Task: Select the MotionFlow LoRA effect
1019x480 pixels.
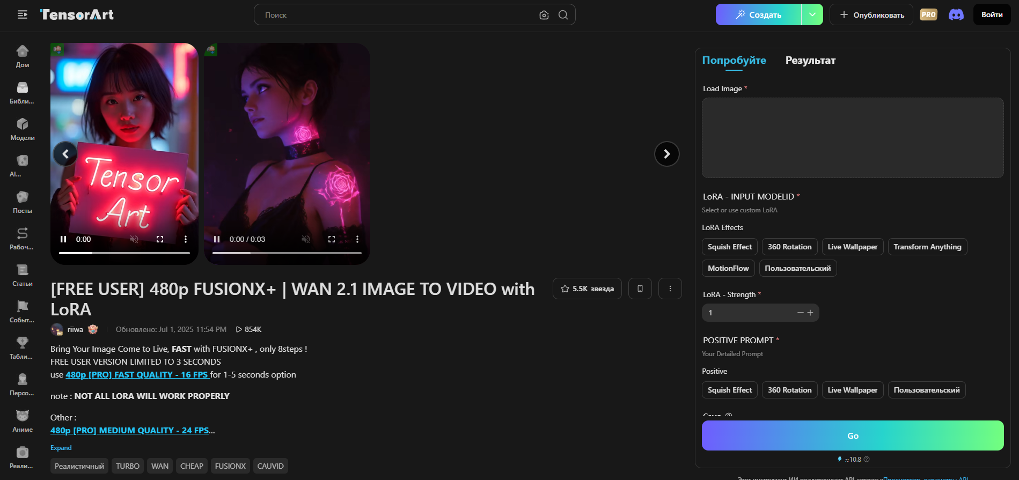Action: click(x=728, y=268)
